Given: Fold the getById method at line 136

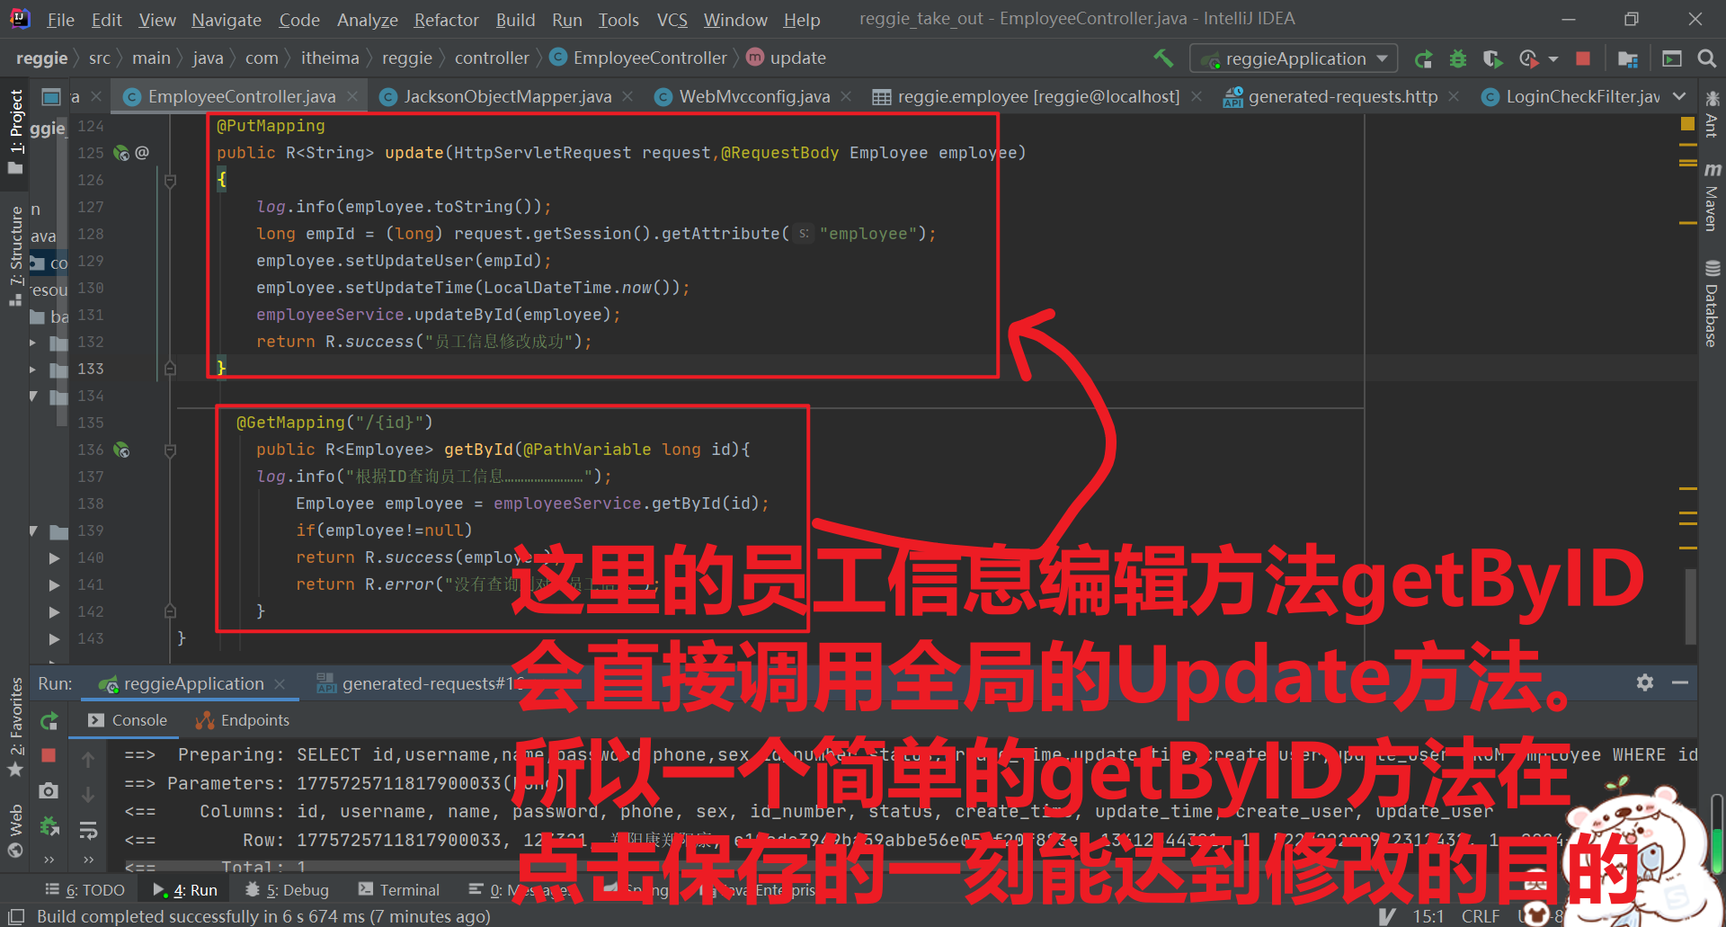Looking at the screenshot, I should coord(170,450).
